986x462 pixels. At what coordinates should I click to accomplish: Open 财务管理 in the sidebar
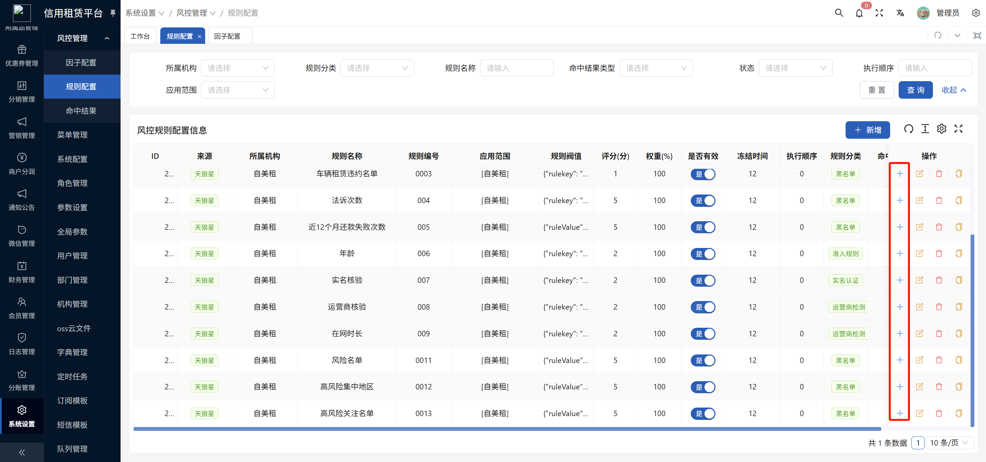pyautogui.click(x=22, y=272)
